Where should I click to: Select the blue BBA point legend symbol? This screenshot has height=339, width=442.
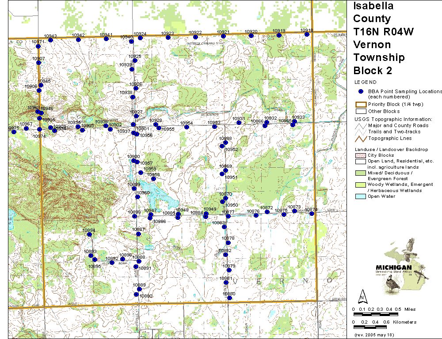pos(361,91)
